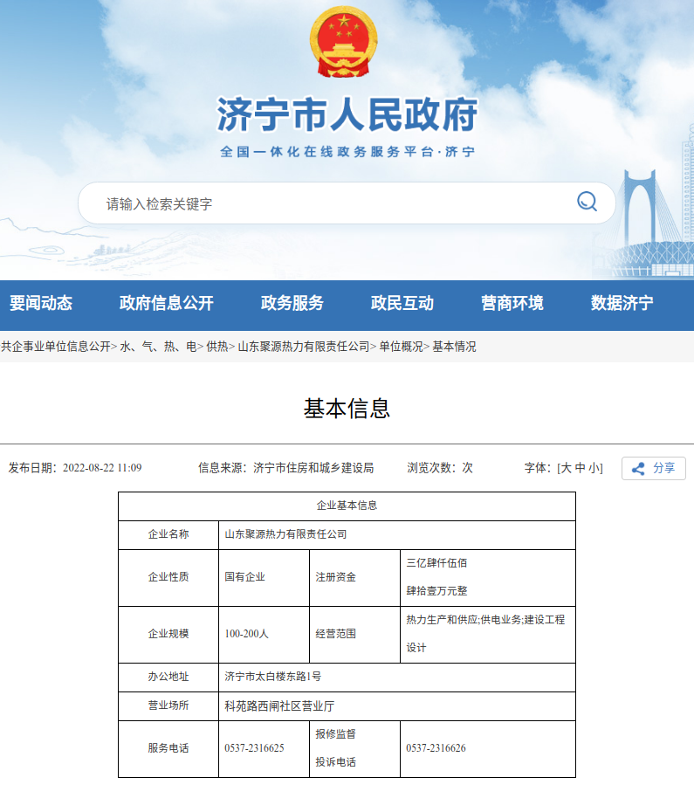Click the 济宁市人民政府 site title
The width and height of the screenshot is (694, 805).
(347, 114)
